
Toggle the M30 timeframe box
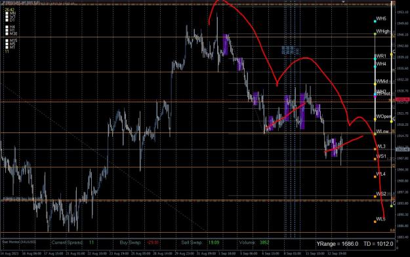7,33
